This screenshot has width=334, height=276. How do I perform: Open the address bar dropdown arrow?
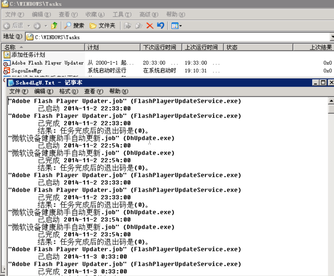click(332, 37)
